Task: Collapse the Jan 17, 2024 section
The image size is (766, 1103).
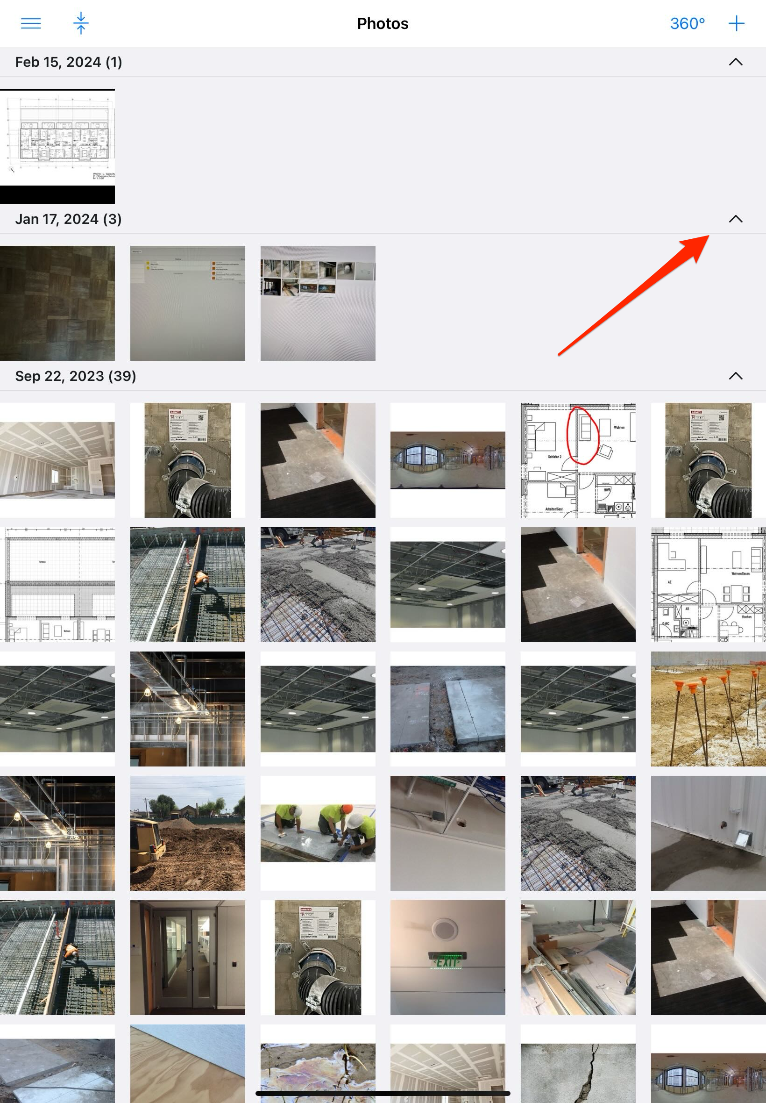Action: [735, 219]
